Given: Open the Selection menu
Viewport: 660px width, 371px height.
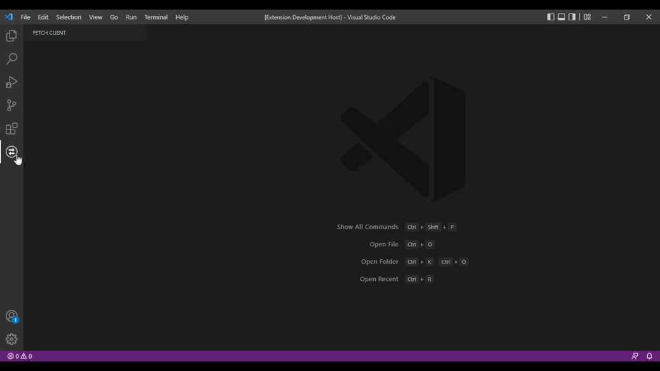Looking at the screenshot, I should (69, 17).
